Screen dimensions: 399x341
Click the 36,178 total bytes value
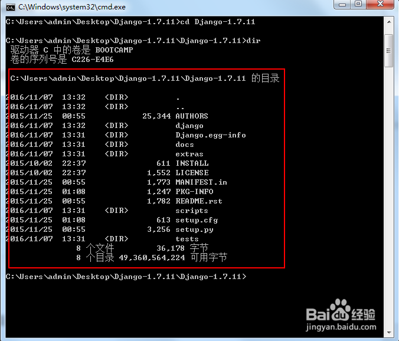(171, 248)
